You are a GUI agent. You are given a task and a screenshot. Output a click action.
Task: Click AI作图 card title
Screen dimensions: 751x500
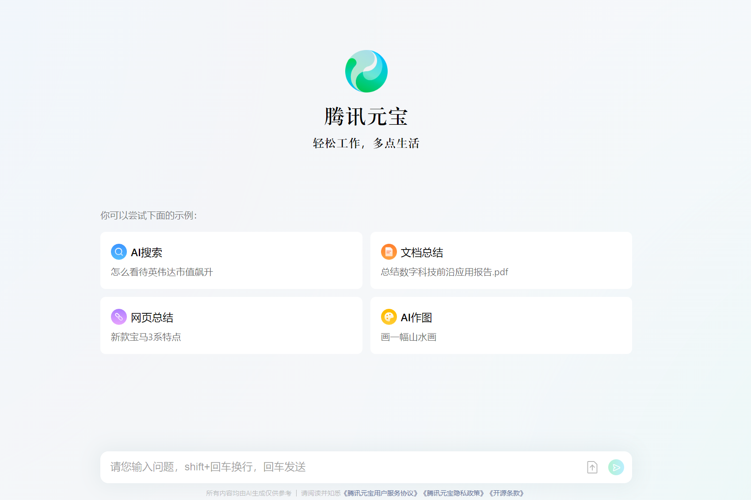click(x=416, y=317)
